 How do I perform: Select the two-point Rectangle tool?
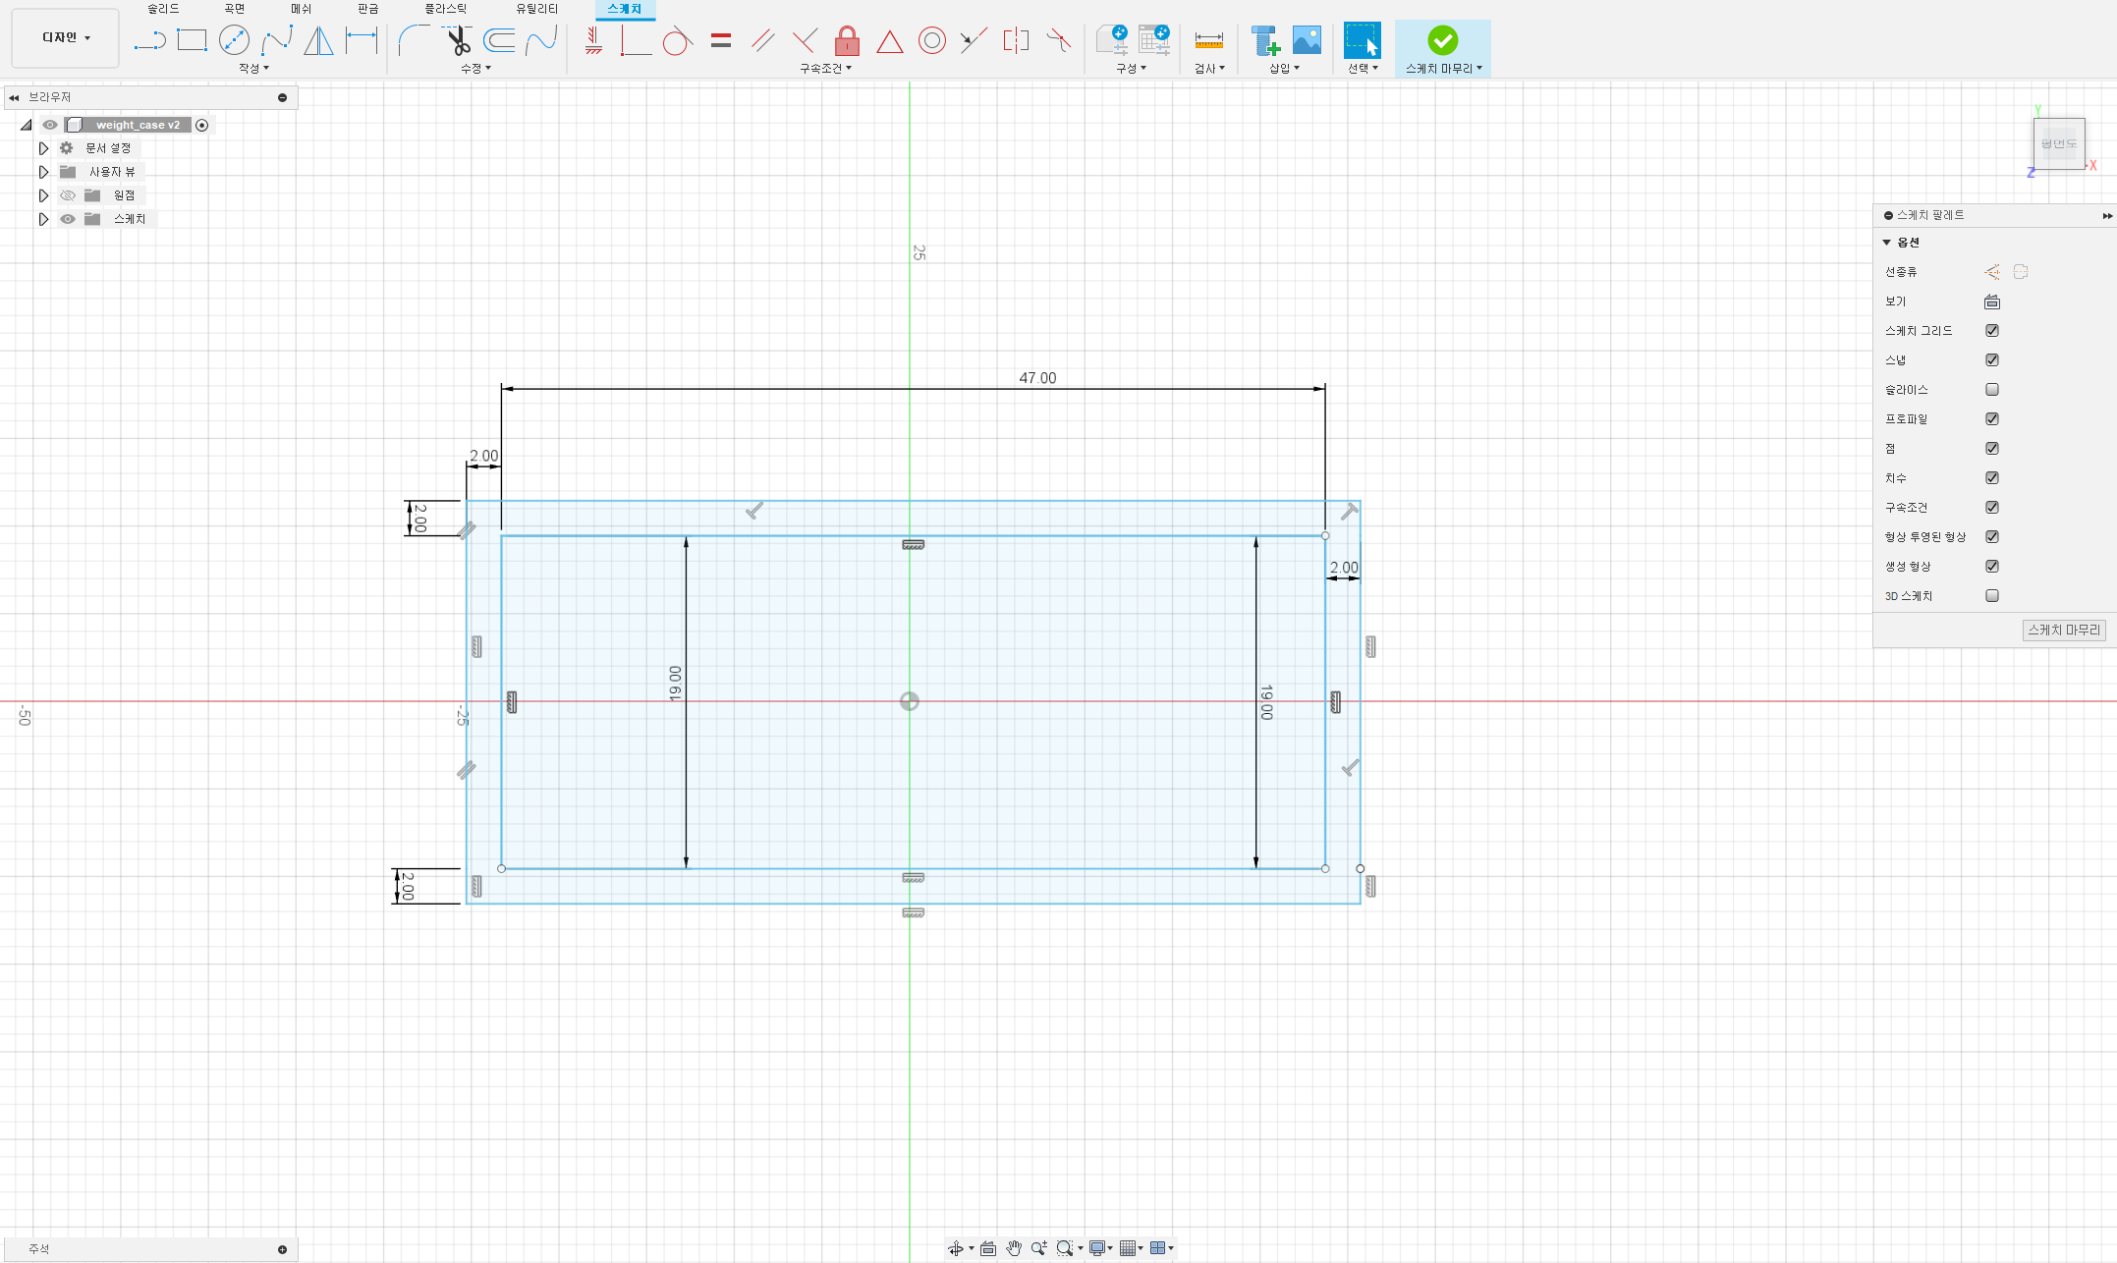click(x=192, y=40)
